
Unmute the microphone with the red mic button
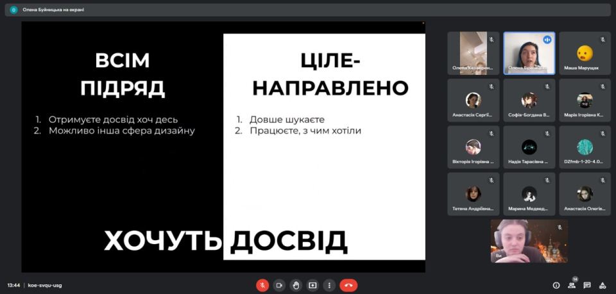pos(262,285)
